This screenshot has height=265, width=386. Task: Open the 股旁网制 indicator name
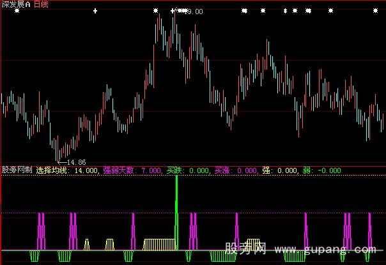click(17, 170)
